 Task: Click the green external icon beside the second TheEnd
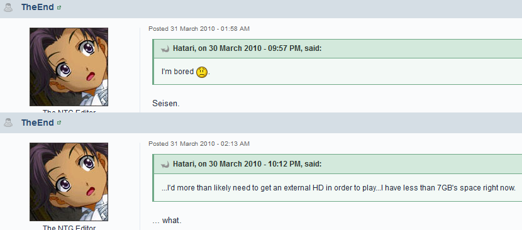tap(59, 123)
